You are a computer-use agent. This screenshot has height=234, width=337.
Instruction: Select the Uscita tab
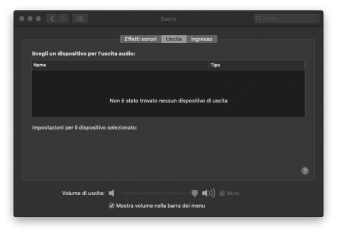(174, 39)
